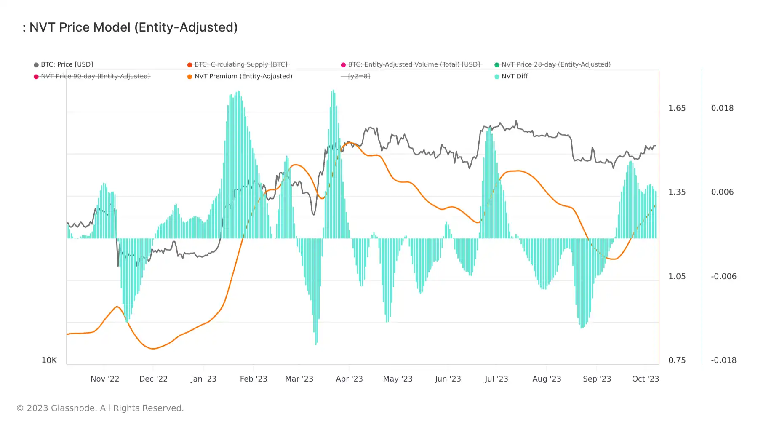Click the teal dot beside NVT Diff legend
The width and height of the screenshot is (758, 427).
click(497, 77)
